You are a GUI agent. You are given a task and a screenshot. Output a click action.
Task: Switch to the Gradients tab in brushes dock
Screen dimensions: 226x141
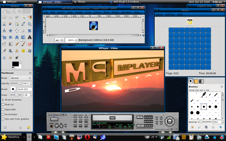pyautogui.click(x=201, y=81)
